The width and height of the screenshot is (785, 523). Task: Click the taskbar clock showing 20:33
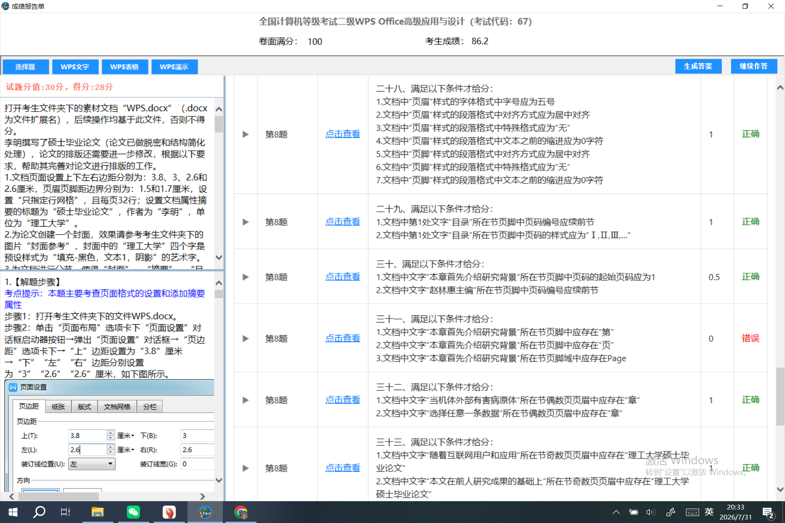pyautogui.click(x=735, y=512)
